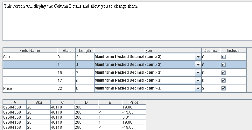Toggle Include checkbox in row starting at 15
This screenshot has height=130, width=252.
(223, 73)
